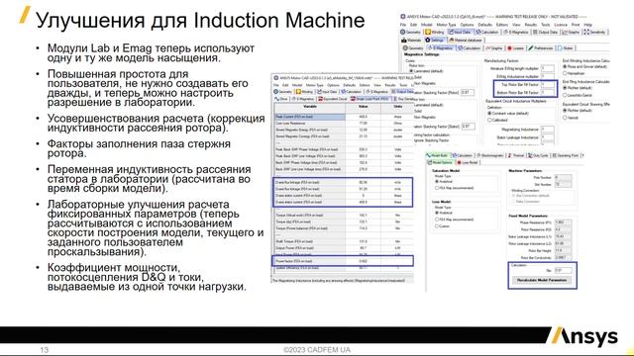Image resolution: width=634 pixels, height=356 pixels.
Task: Open Electromagnetic tab in Lab panel
Action: click(x=490, y=155)
